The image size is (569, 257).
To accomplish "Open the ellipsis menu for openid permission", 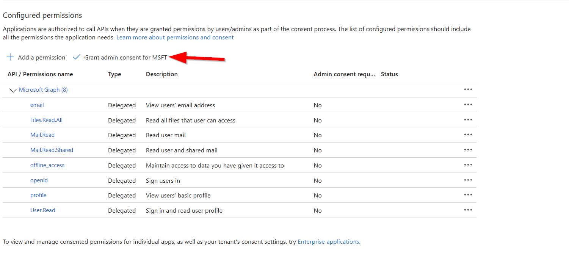I will (468, 180).
